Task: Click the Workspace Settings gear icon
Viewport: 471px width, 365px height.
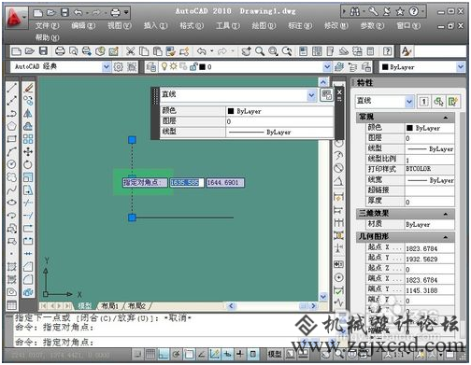Action: point(118,66)
